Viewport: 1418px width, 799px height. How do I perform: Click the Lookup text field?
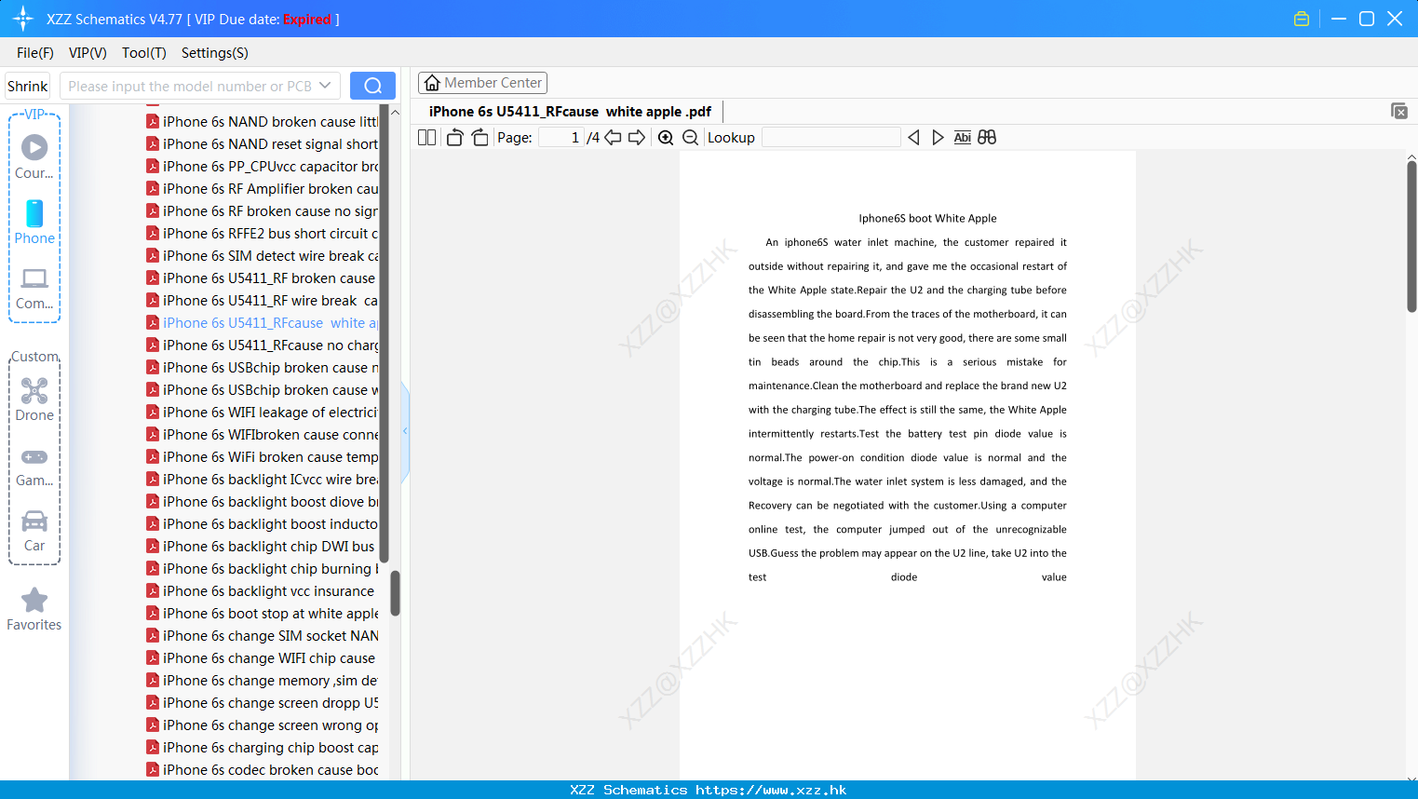pyautogui.click(x=831, y=138)
